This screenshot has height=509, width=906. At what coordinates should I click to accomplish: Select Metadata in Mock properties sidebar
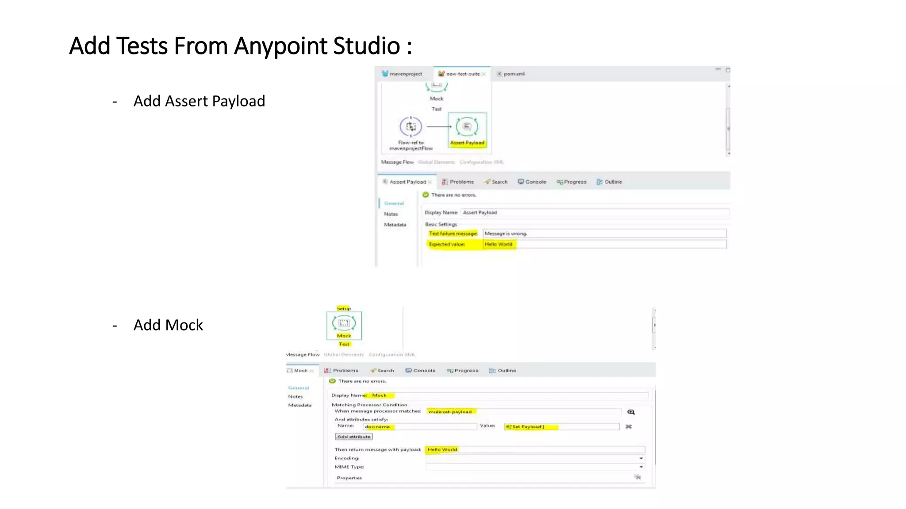(299, 405)
